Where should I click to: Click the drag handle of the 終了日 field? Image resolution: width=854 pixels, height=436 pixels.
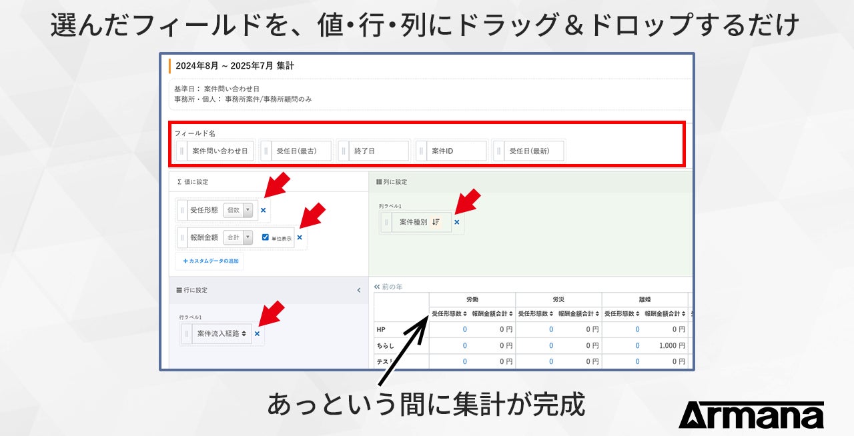click(343, 151)
